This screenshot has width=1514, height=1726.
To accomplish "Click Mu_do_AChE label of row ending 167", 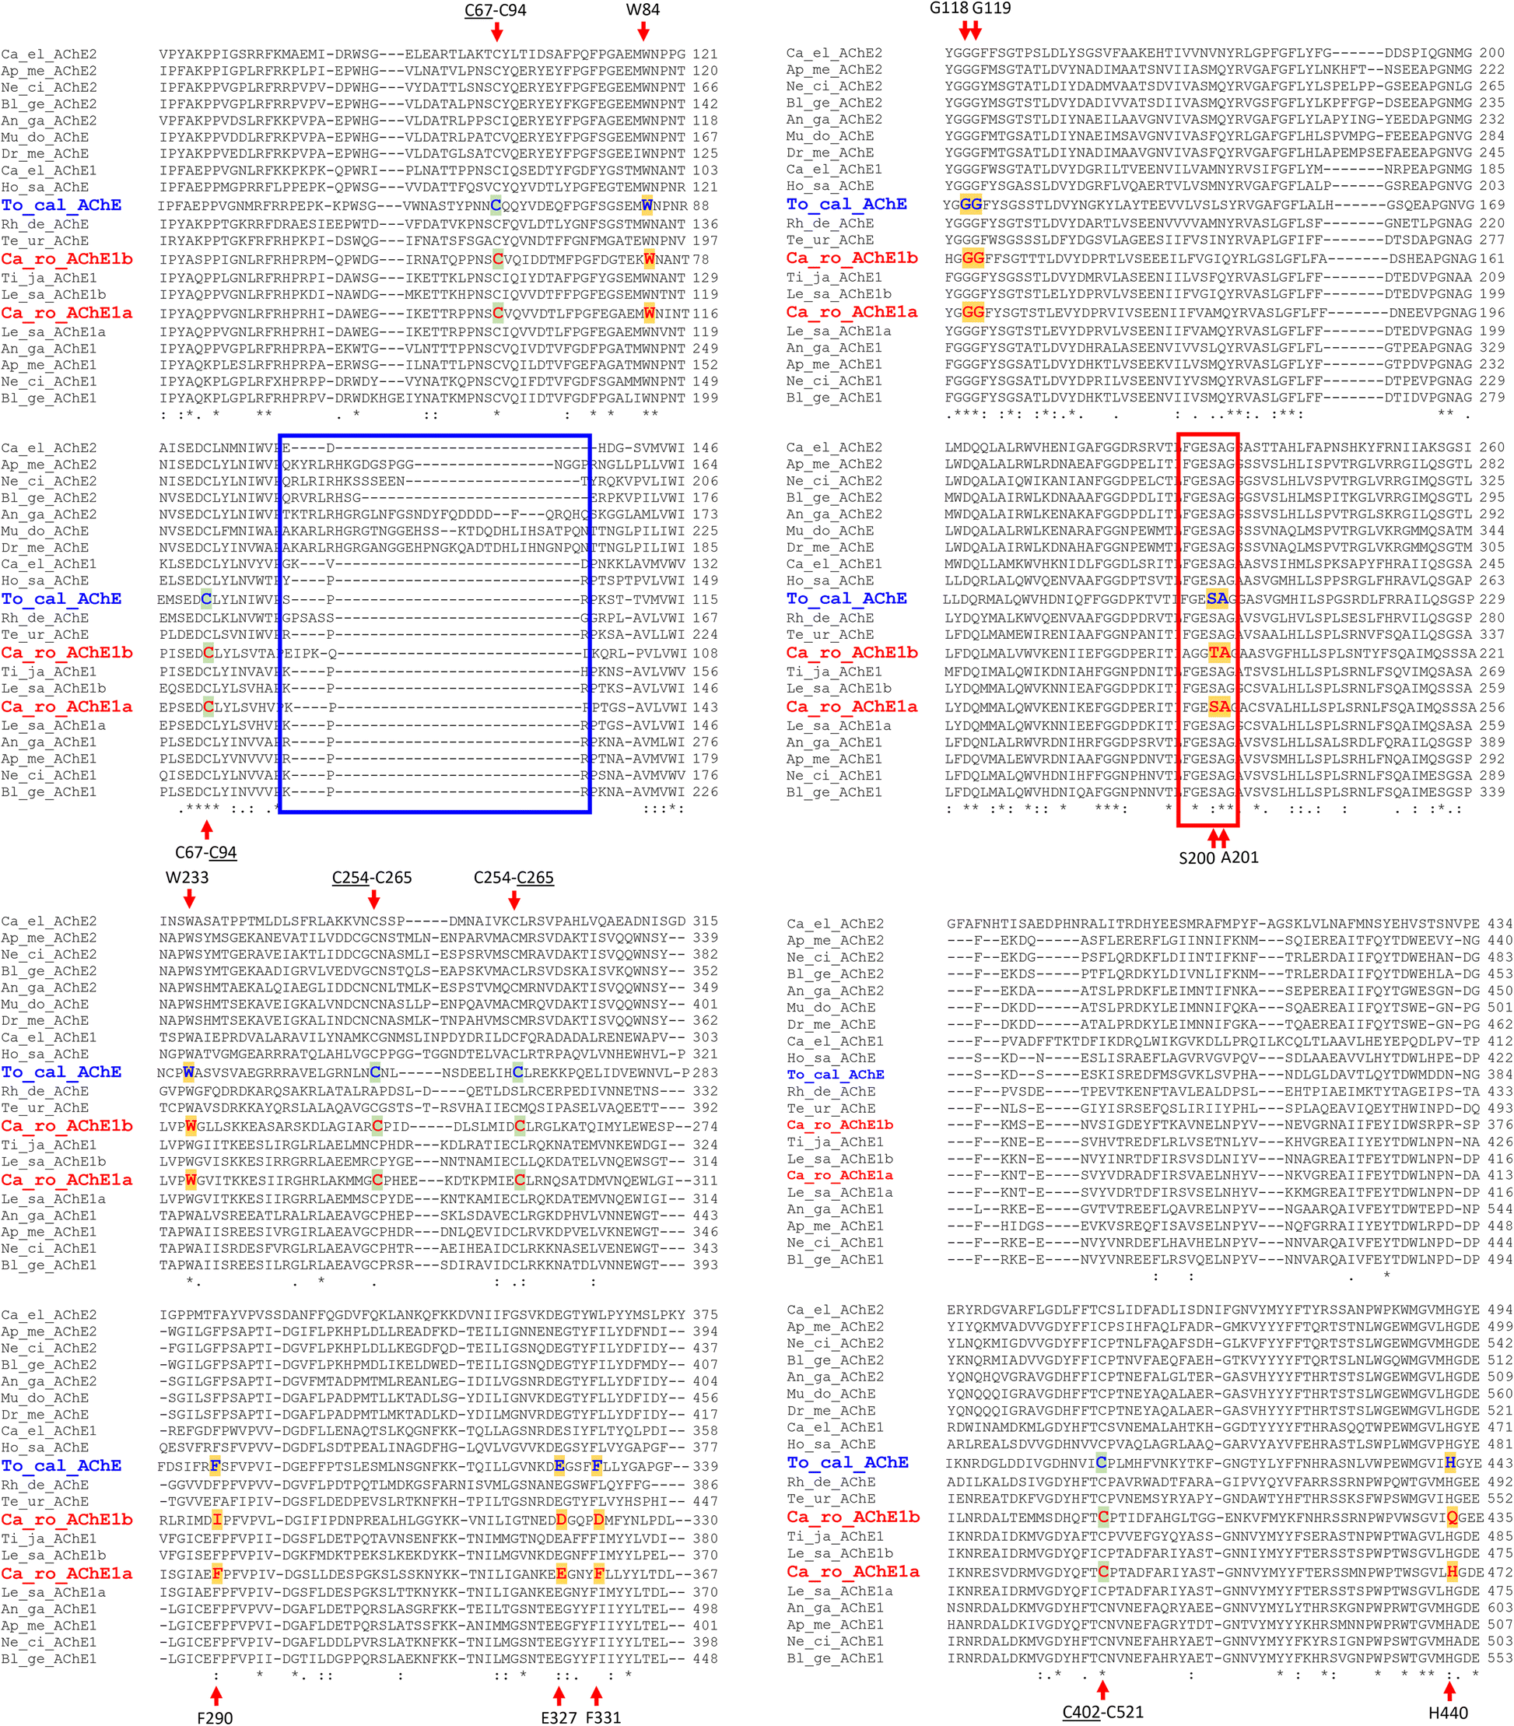I will click(x=45, y=137).
